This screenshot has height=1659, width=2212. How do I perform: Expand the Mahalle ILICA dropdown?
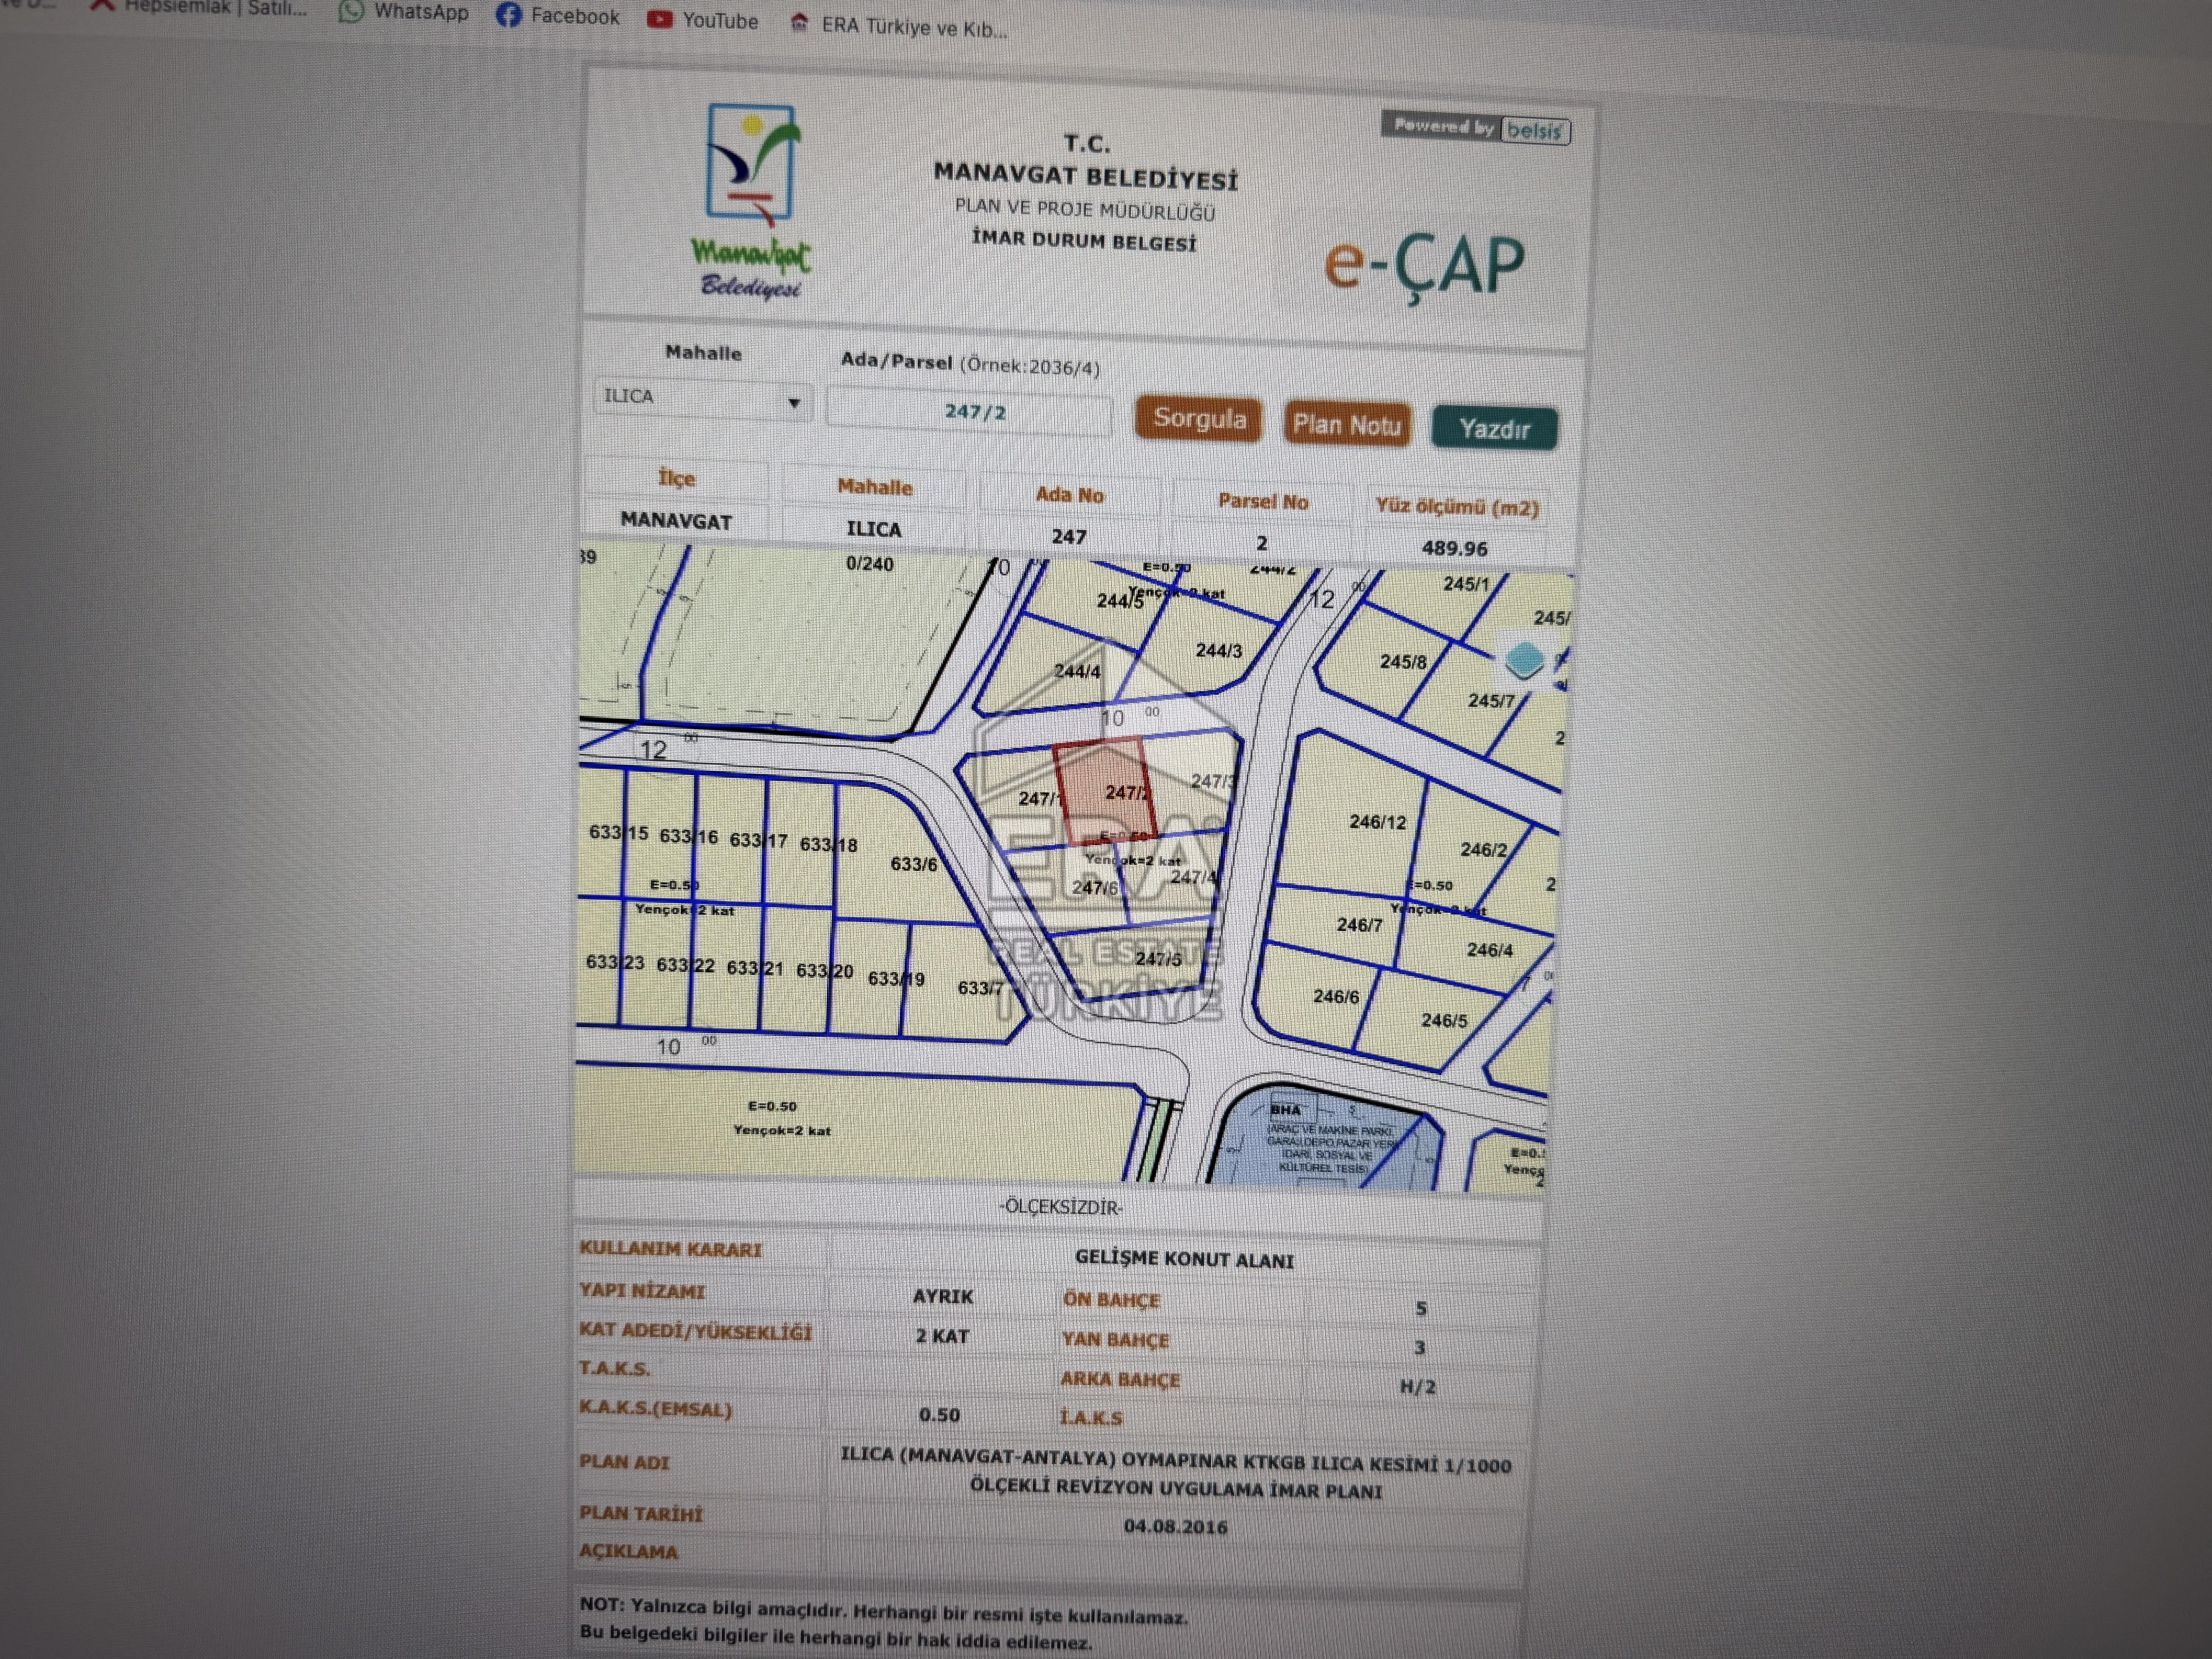click(x=702, y=398)
